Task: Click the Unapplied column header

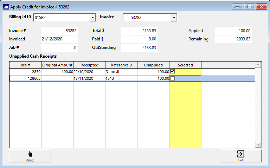Action: pyautogui.click(x=153, y=65)
